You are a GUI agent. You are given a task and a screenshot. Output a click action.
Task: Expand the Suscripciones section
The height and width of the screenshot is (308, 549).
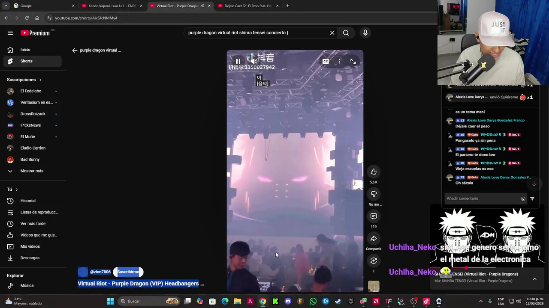point(24,80)
